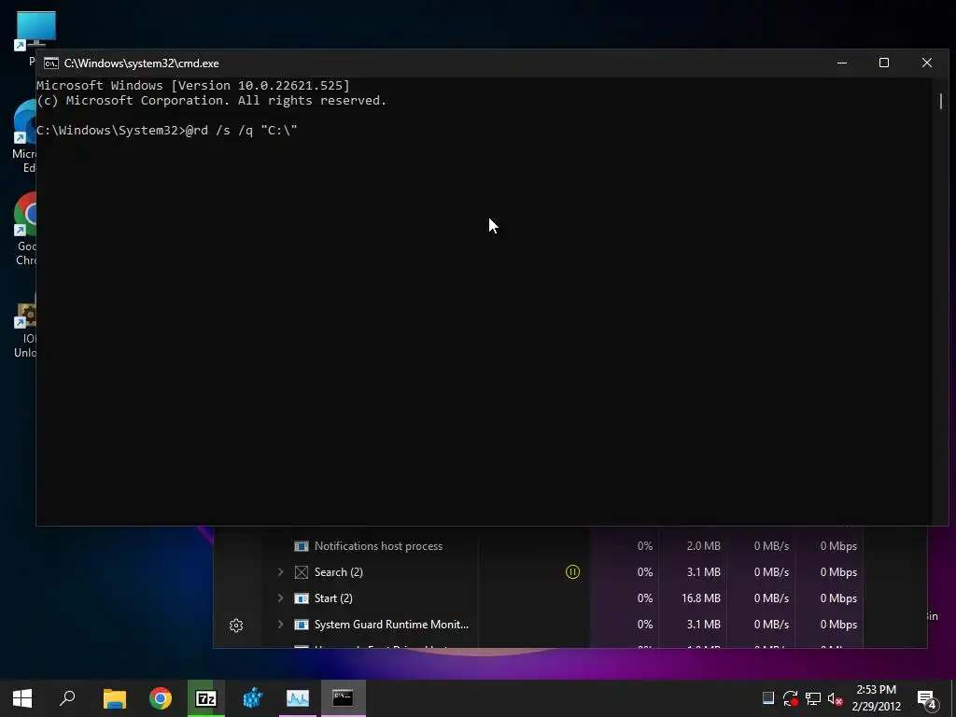The width and height of the screenshot is (956, 717).
Task: Close the cmd.exe window
Action: coord(927,63)
